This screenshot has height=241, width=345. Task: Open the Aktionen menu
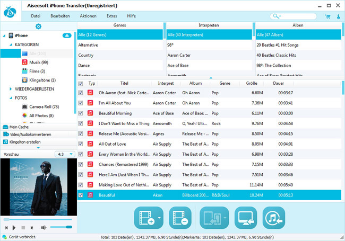click(x=88, y=16)
